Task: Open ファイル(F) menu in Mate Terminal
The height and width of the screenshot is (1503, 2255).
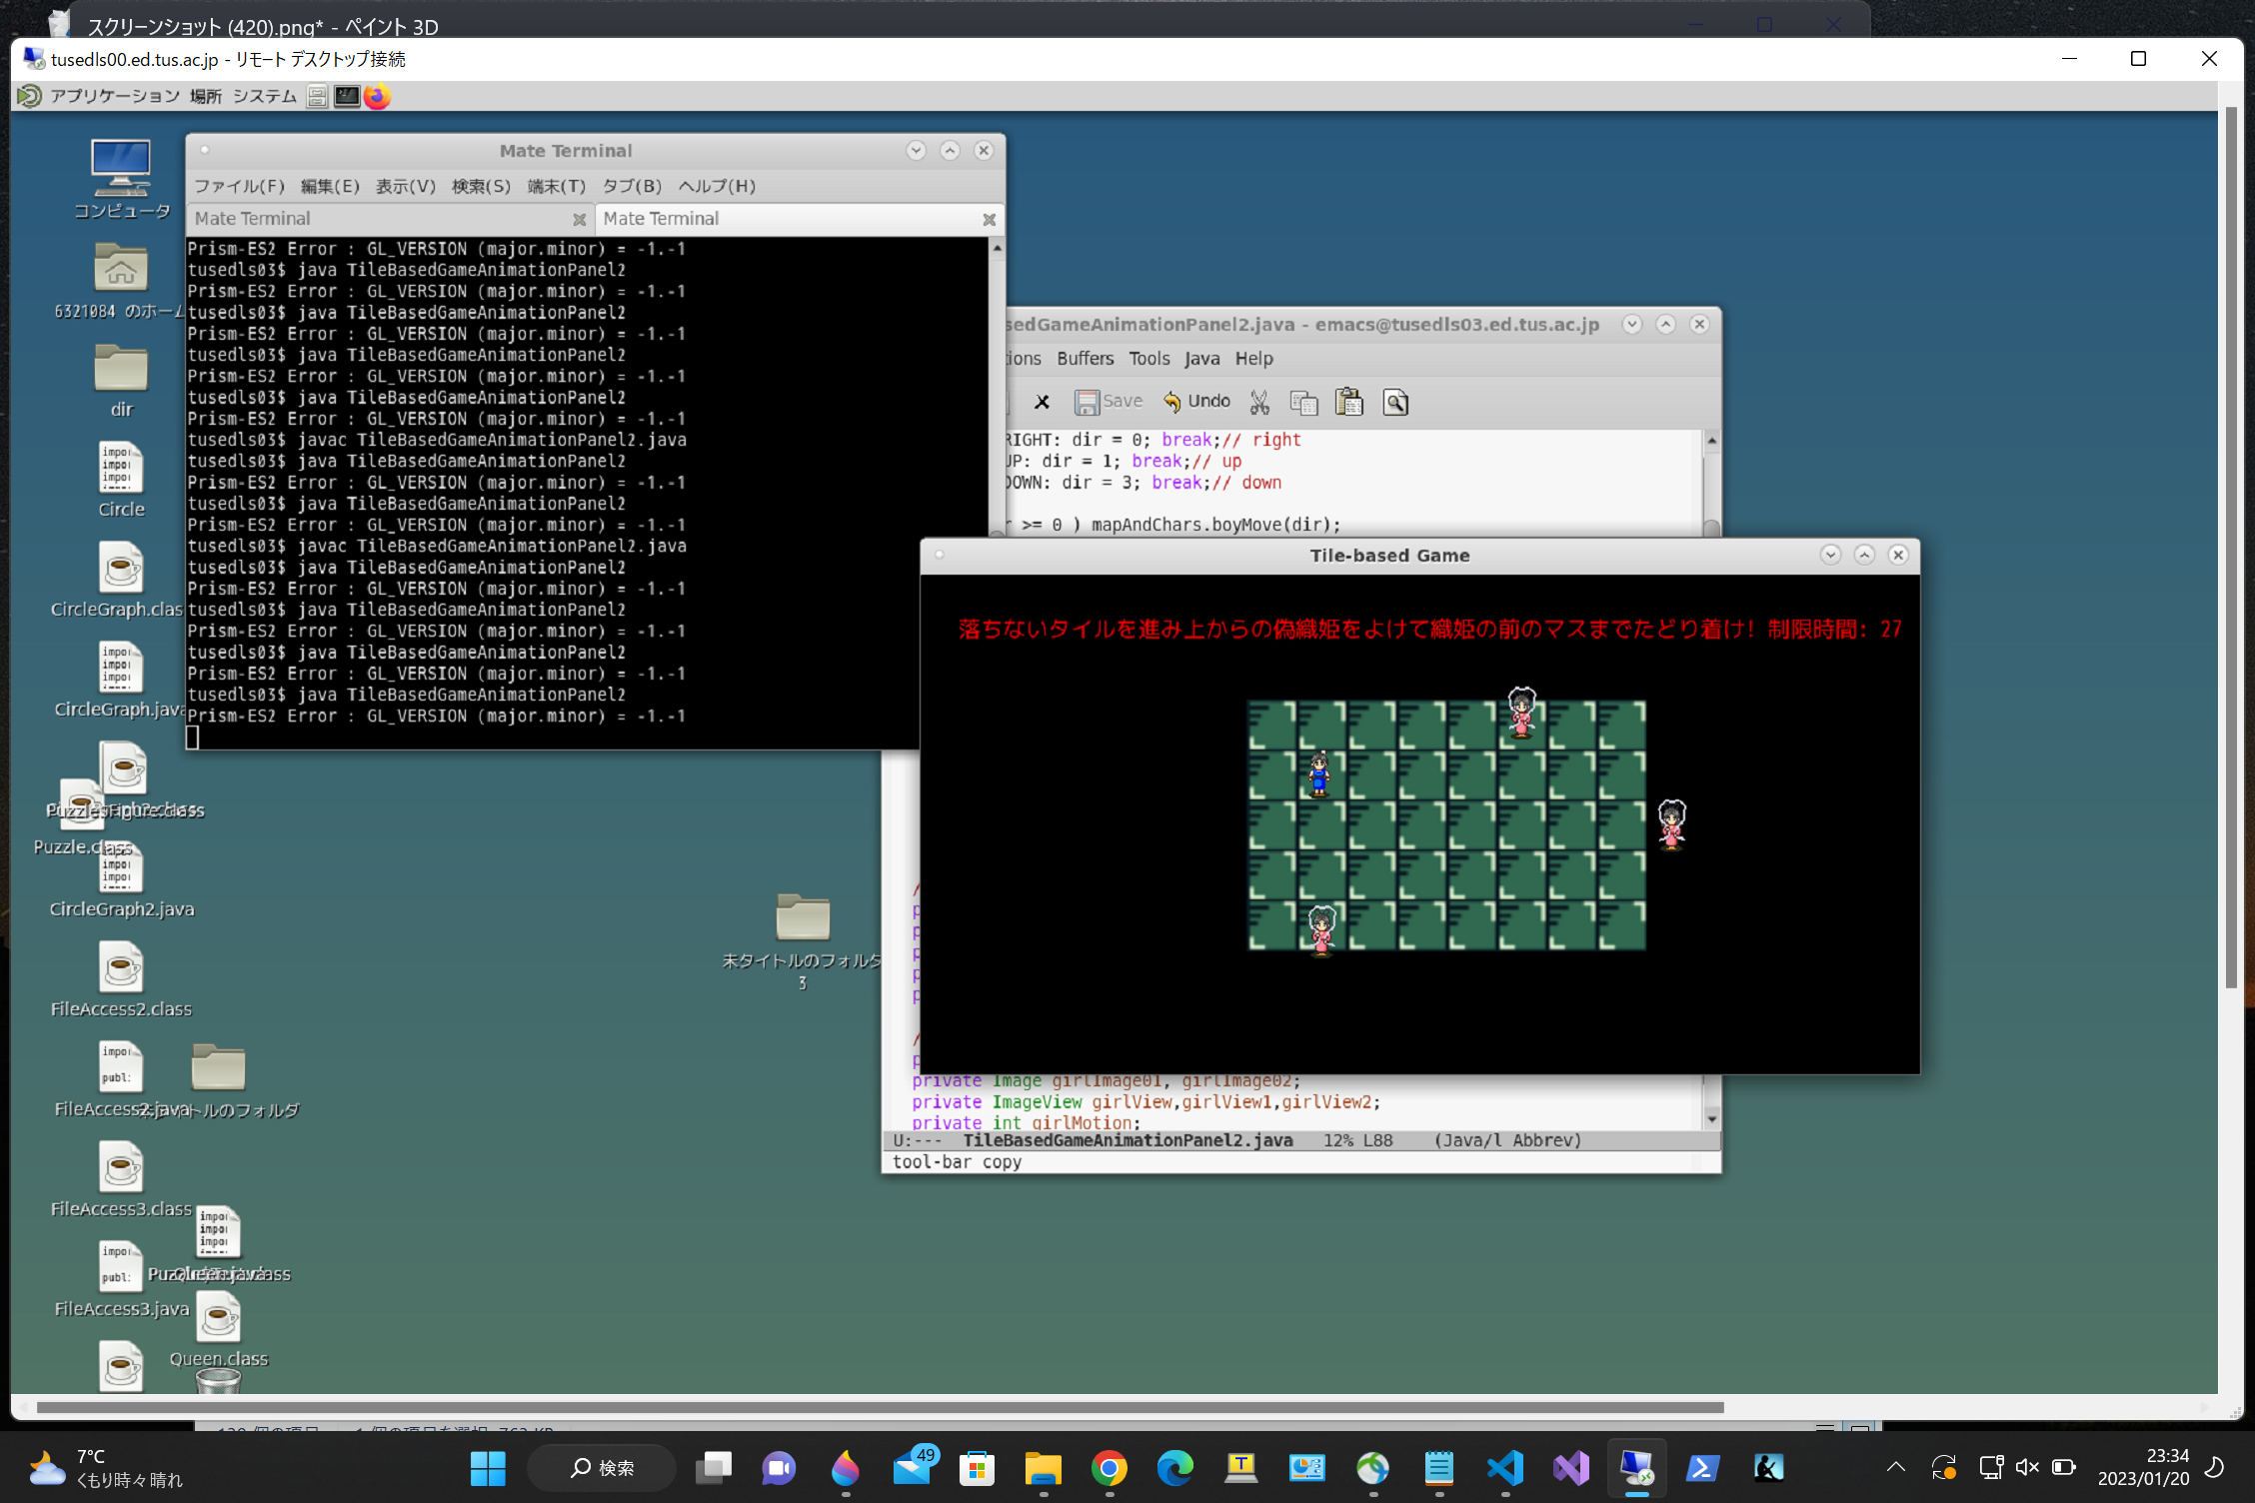Action: coord(239,186)
